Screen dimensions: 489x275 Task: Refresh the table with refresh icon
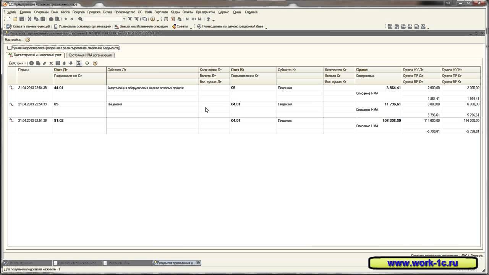coord(87,63)
